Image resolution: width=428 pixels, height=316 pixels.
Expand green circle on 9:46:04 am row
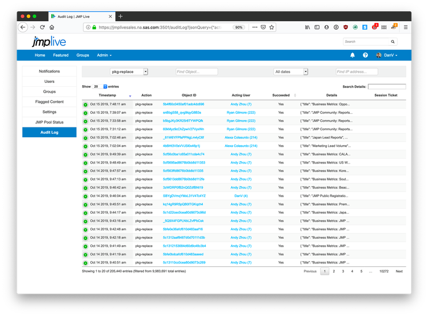click(x=86, y=196)
